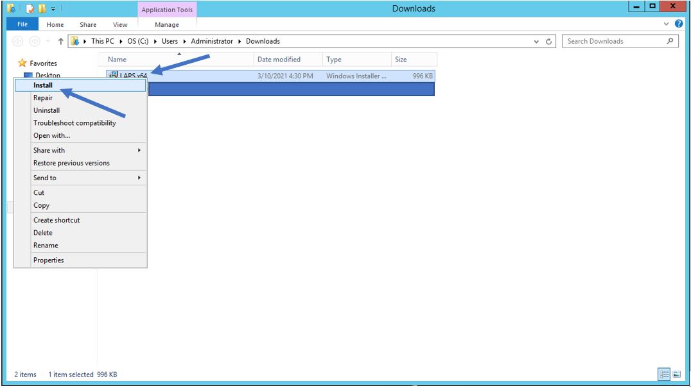Click the 3/10/2021 4:30 PM date cell
Viewport: 691px width, 388px height.
pos(285,76)
